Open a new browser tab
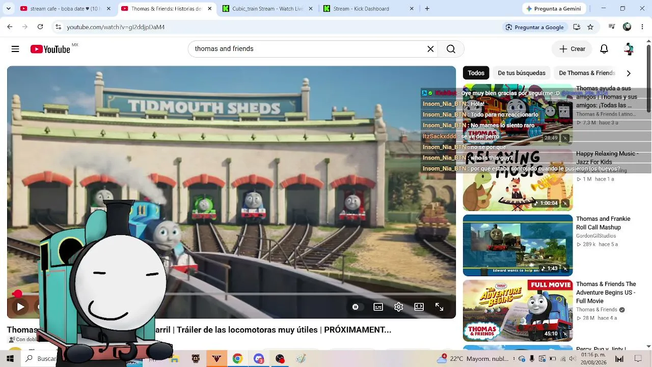The height and width of the screenshot is (367, 652). tap(427, 9)
